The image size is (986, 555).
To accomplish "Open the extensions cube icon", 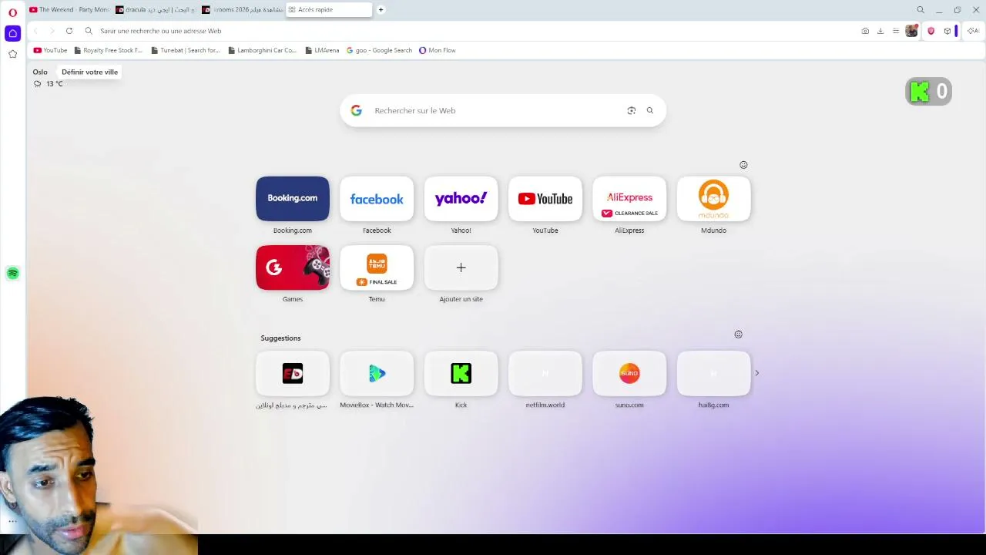I will coord(947,31).
